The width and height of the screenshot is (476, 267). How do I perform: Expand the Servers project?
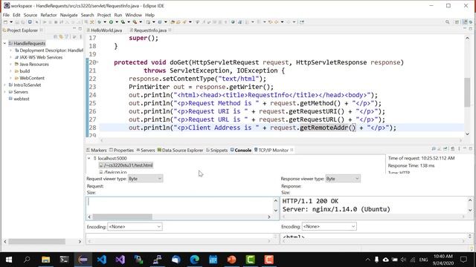[4, 92]
